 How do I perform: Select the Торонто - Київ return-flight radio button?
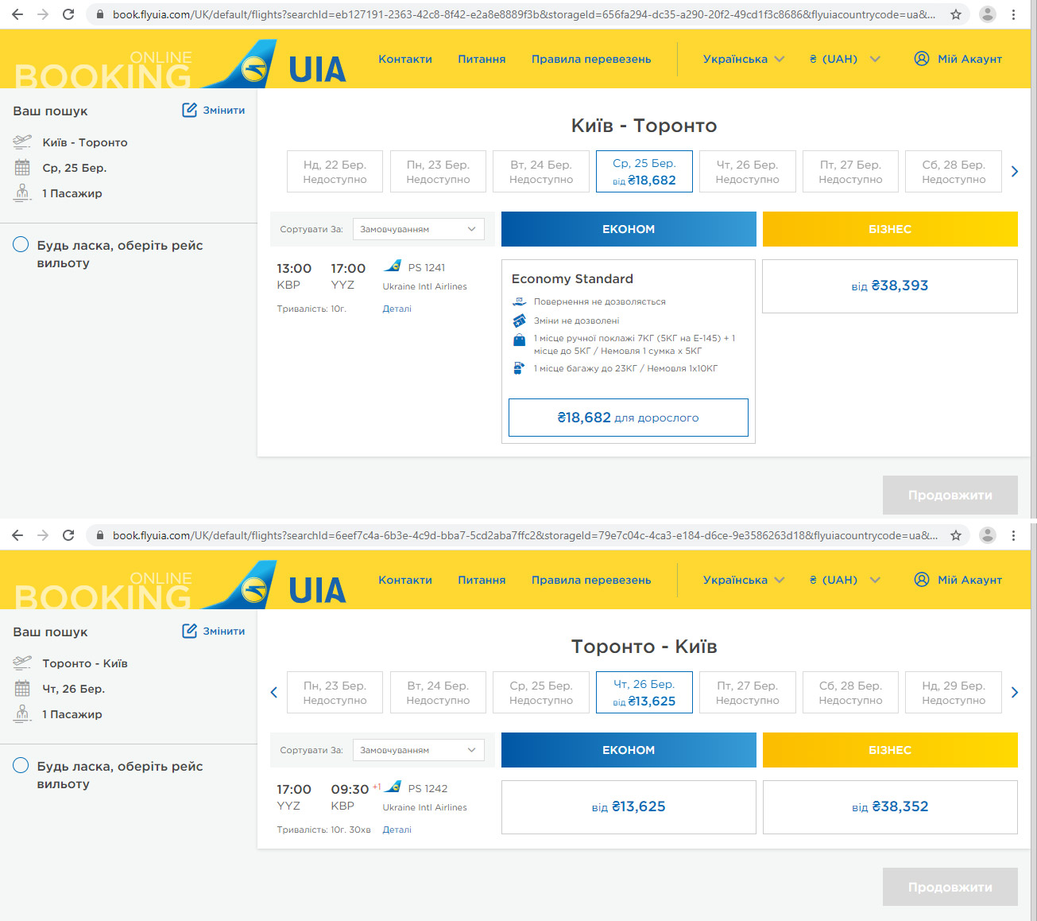click(21, 766)
